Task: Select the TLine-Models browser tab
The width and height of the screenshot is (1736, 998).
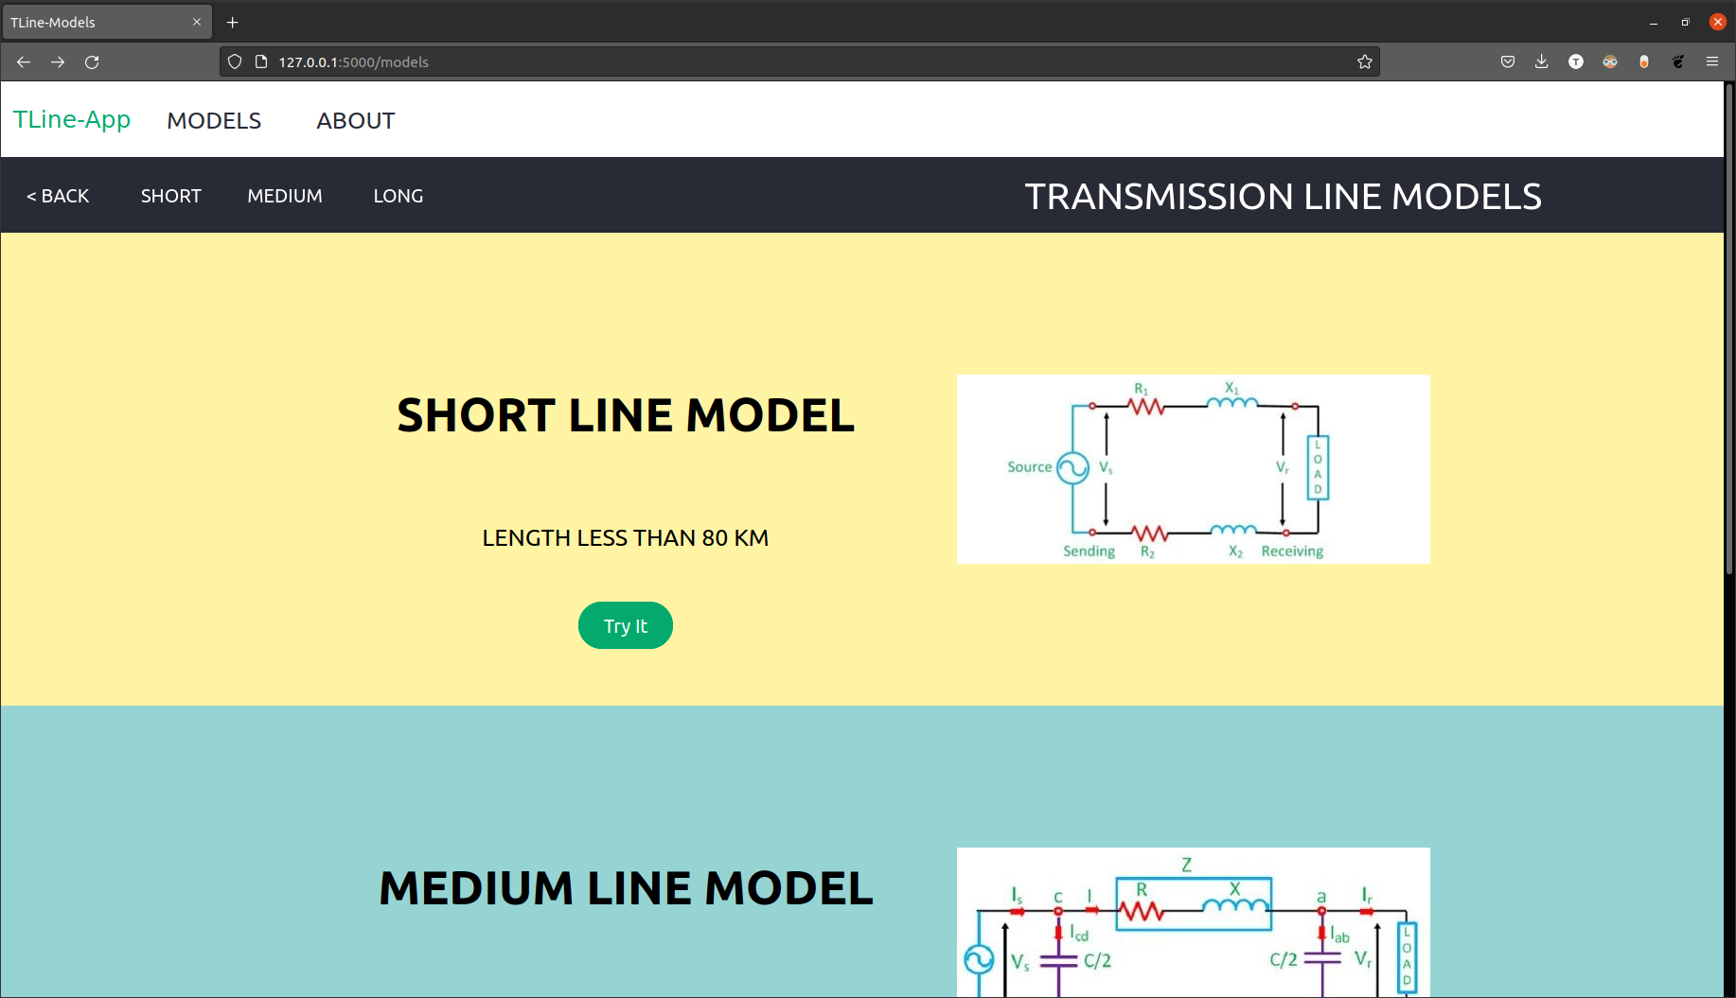Action: click(107, 22)
